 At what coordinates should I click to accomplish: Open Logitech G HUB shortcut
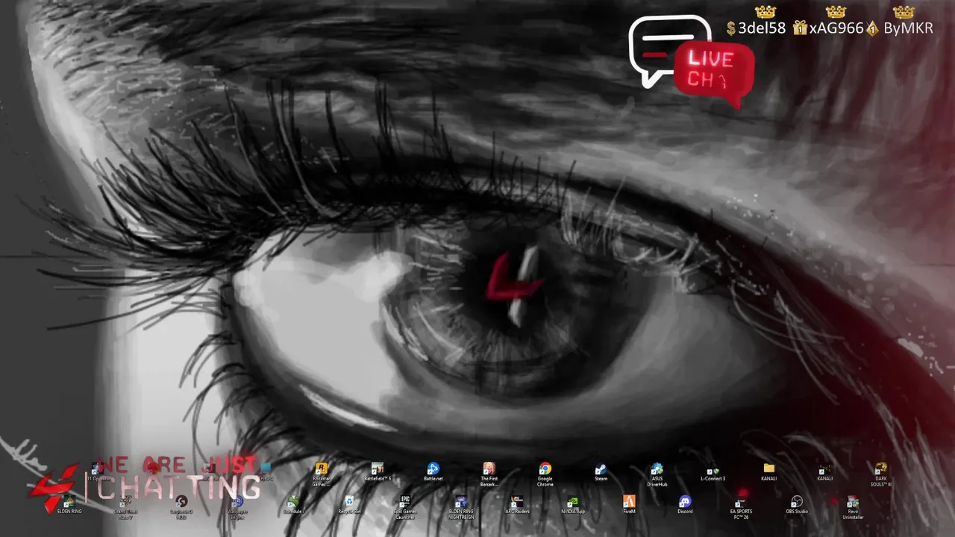coord(181,507)
